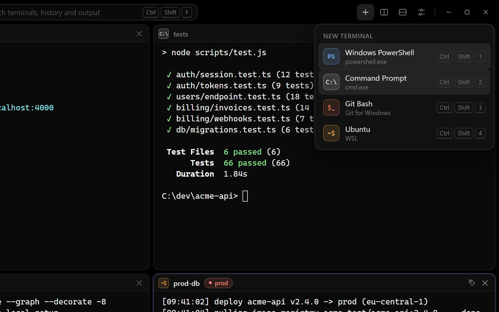Click the auth/tokens.test.ts result line
Screen dimensions: 499x312
click(x=240, y=86)
